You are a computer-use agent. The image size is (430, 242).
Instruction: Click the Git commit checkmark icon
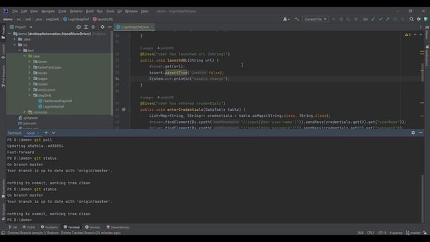click(x=380, y=19)
